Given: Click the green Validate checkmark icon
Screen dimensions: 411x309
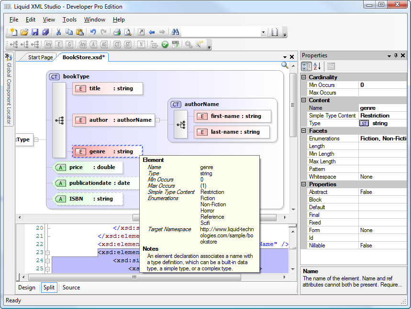Looking at the screenshot, I should tap(165, 44).
